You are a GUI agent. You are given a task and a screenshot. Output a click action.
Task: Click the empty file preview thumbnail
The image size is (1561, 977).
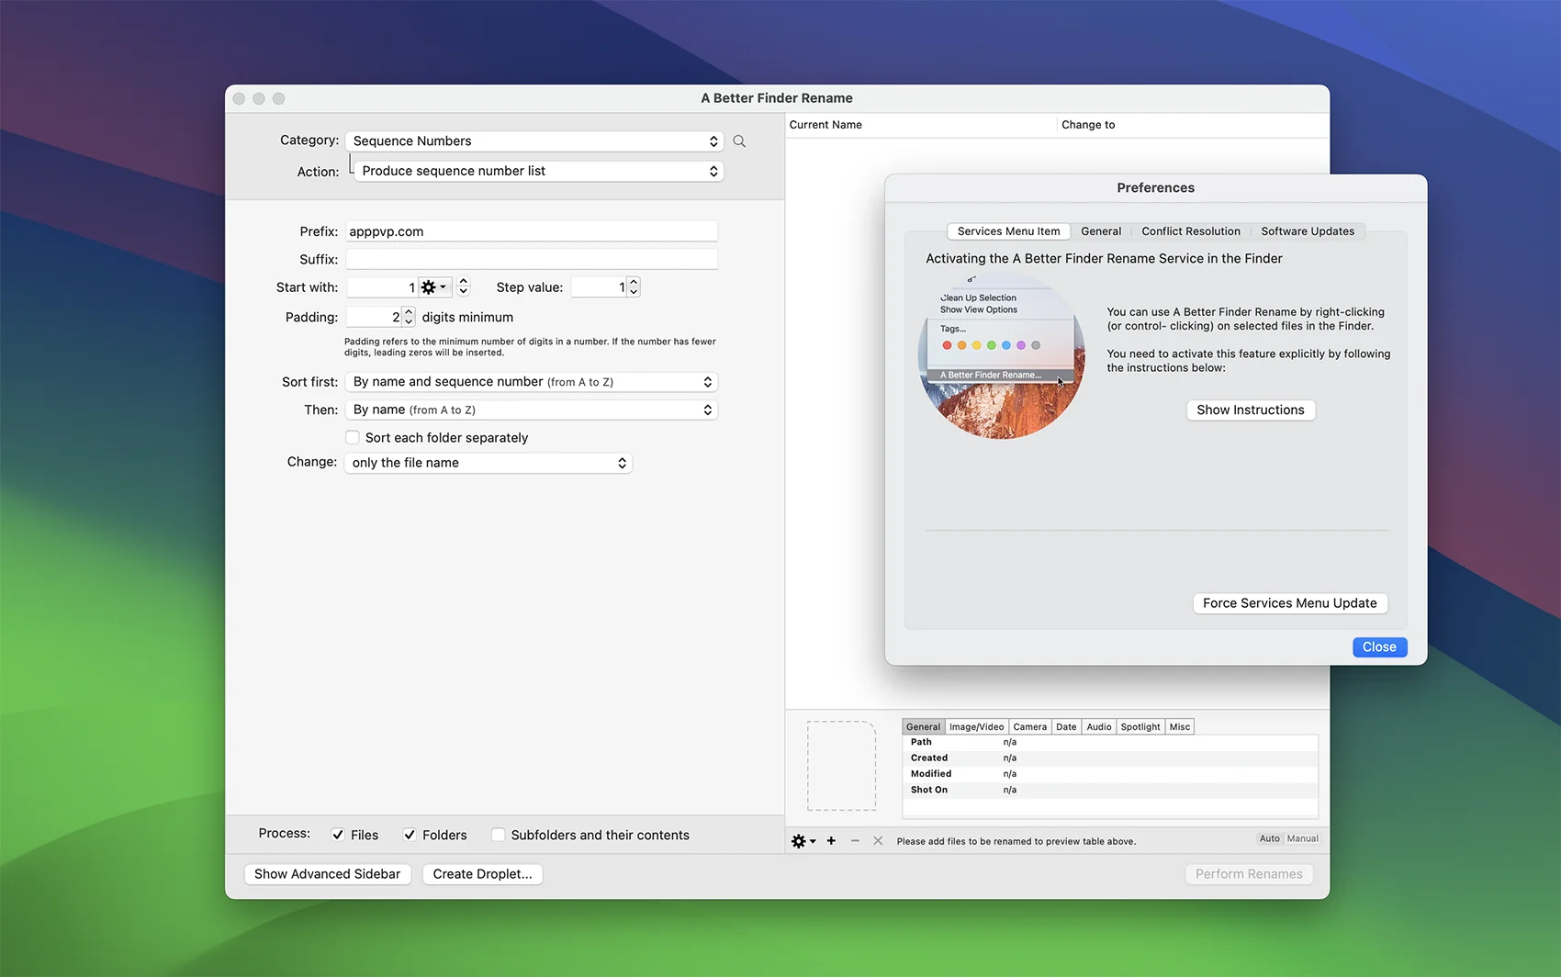coord(841,766)
